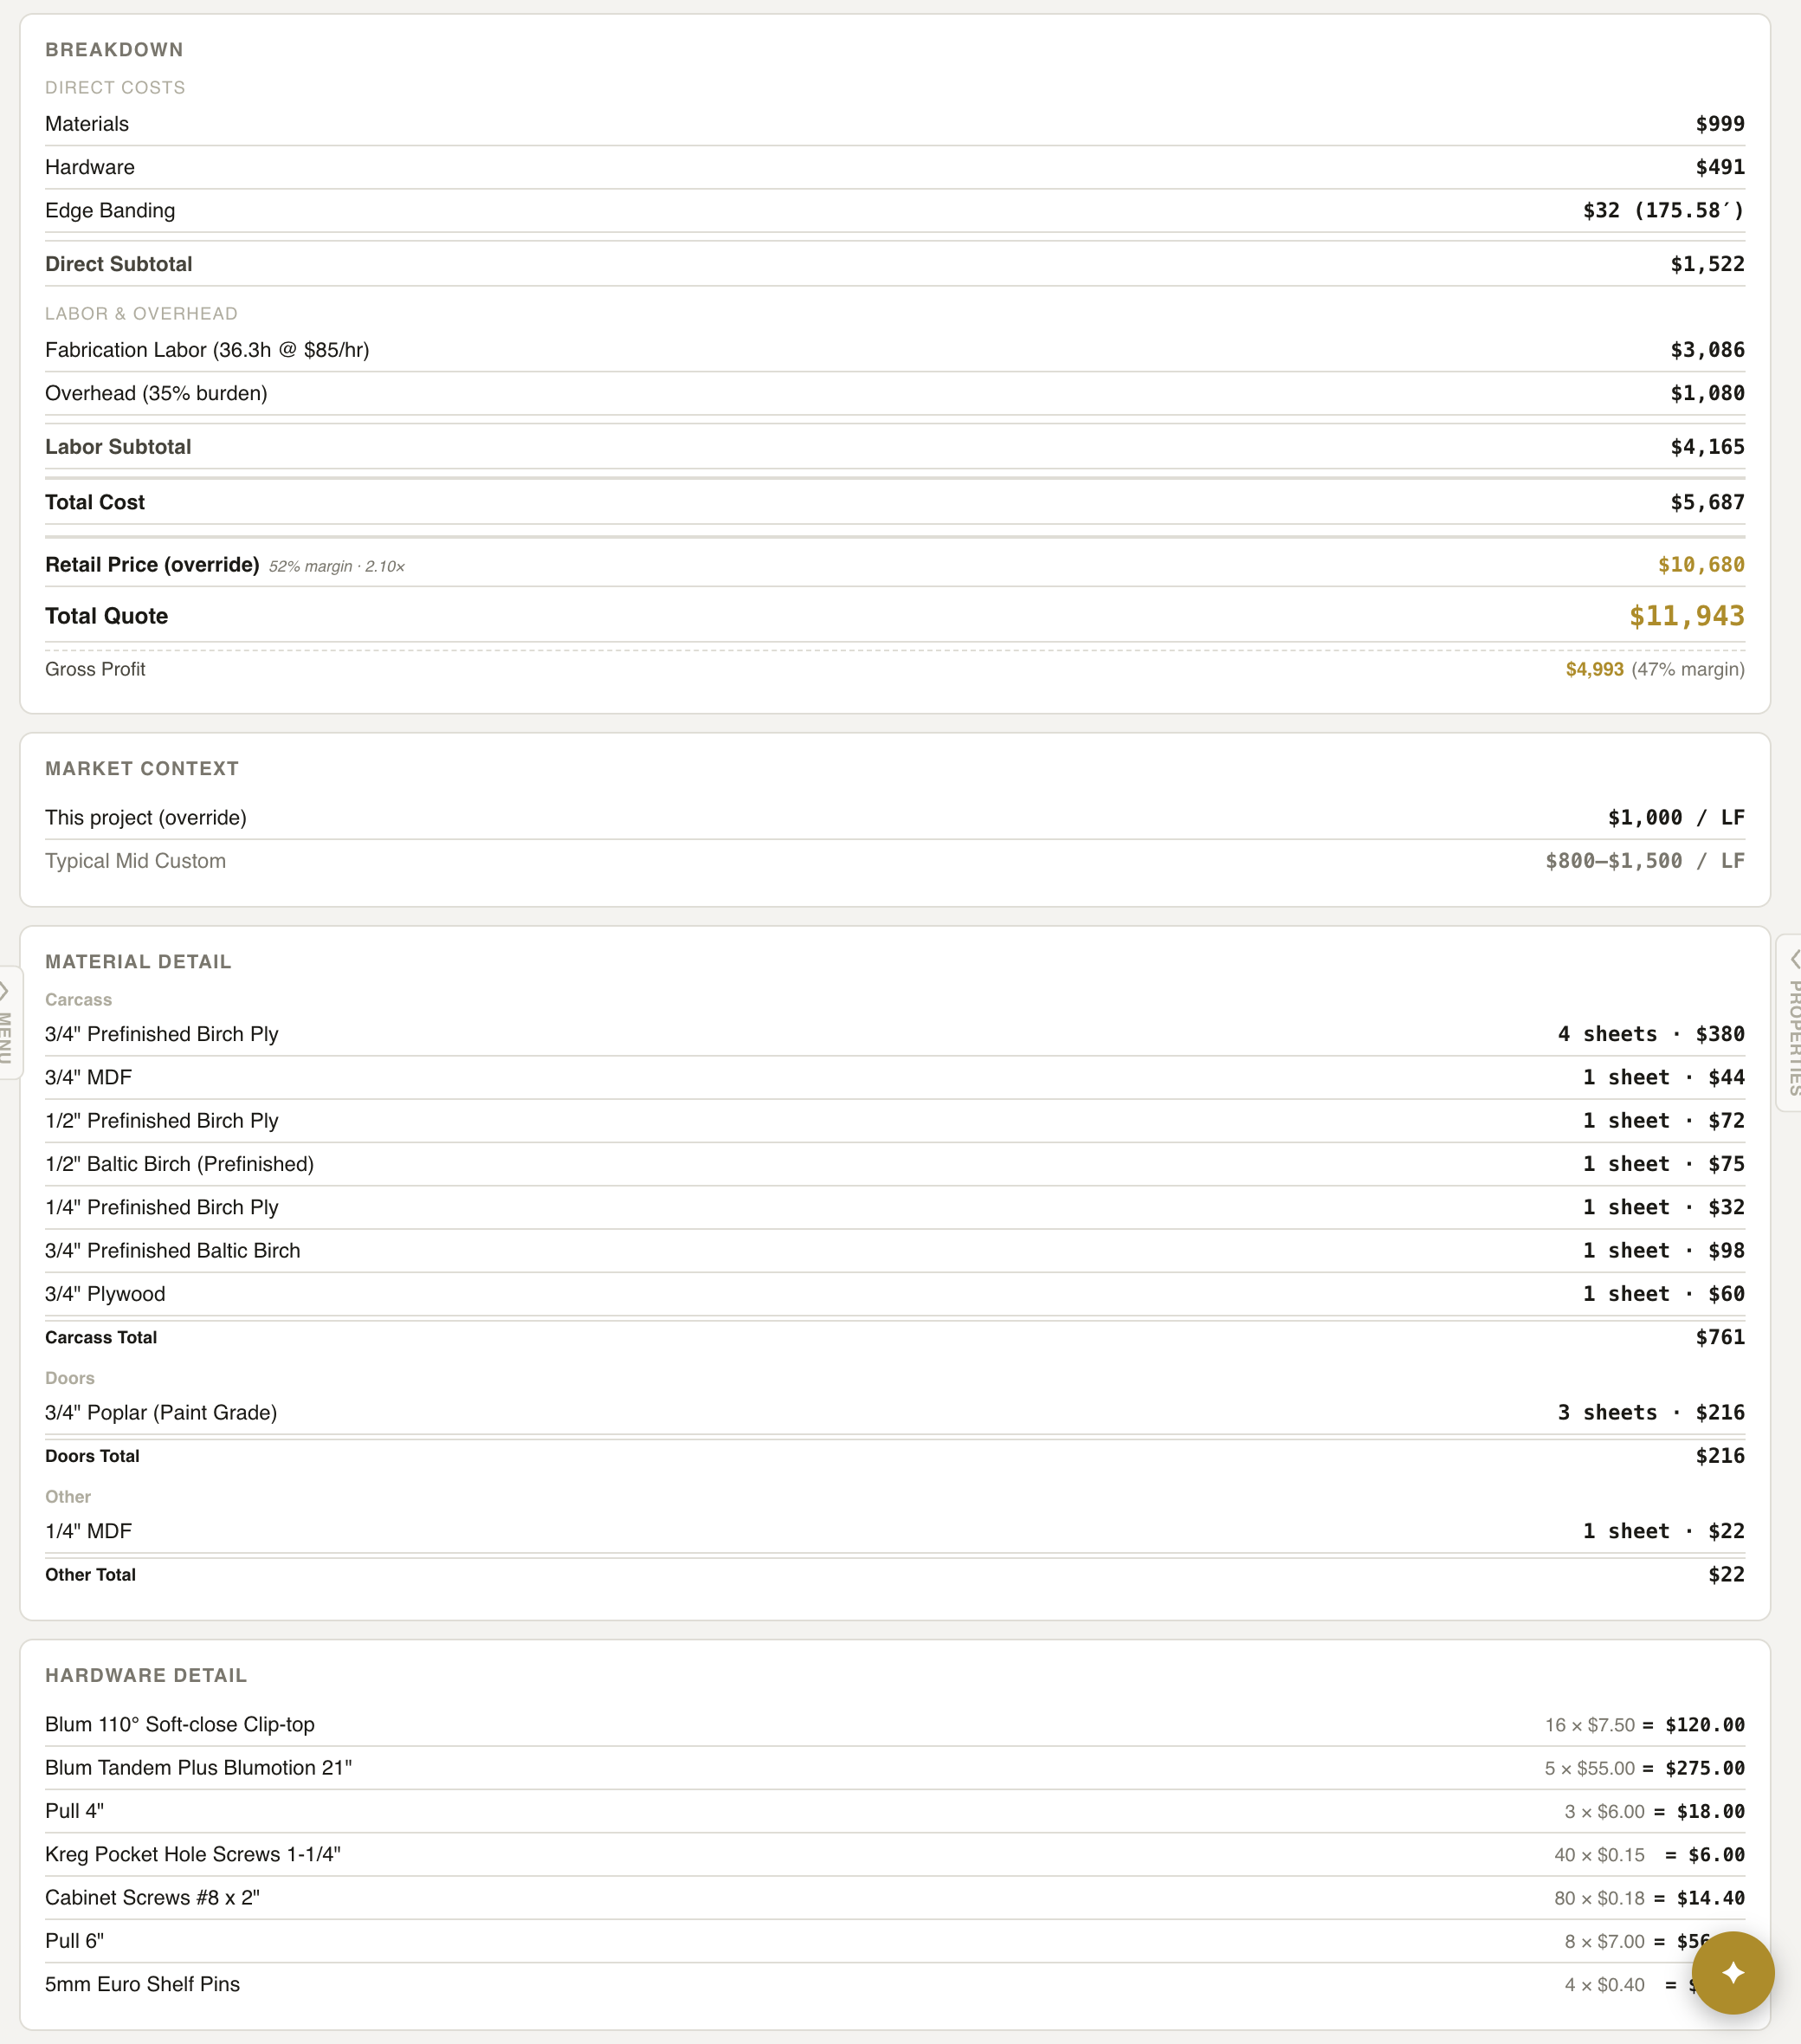This screenshot has width=1801, height=2044.
Task: Open the AI assistant sparkle button
Action: click(x=1733, y=1972)
